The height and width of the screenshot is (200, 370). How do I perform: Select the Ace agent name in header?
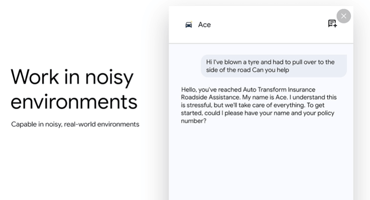(x=204, y=25)
